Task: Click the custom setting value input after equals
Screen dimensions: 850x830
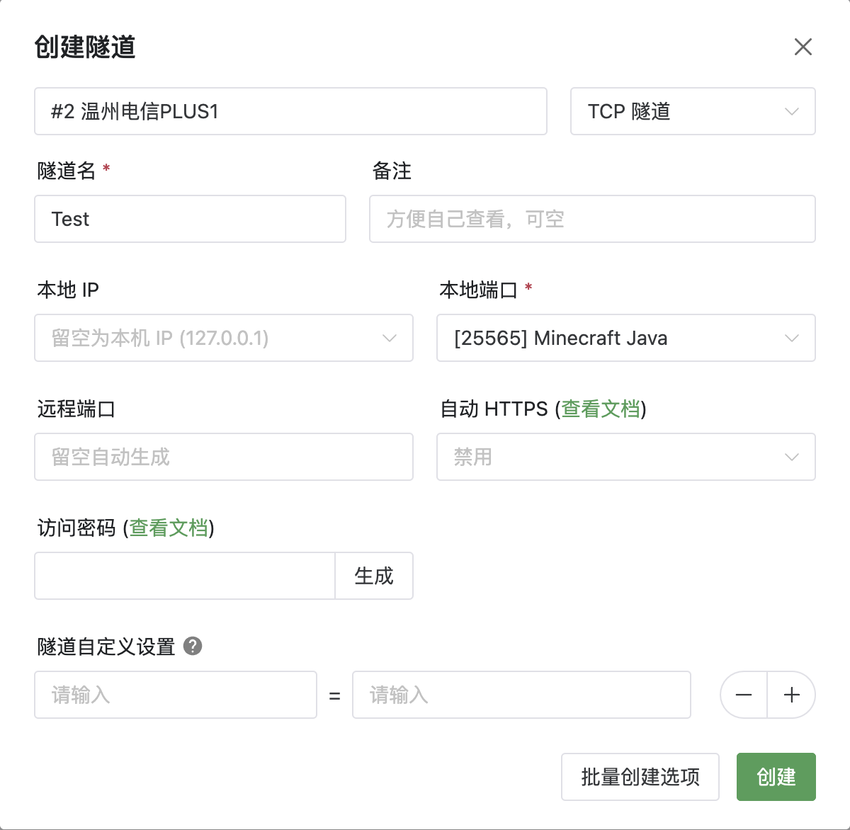Action: [x=521, y=695]
